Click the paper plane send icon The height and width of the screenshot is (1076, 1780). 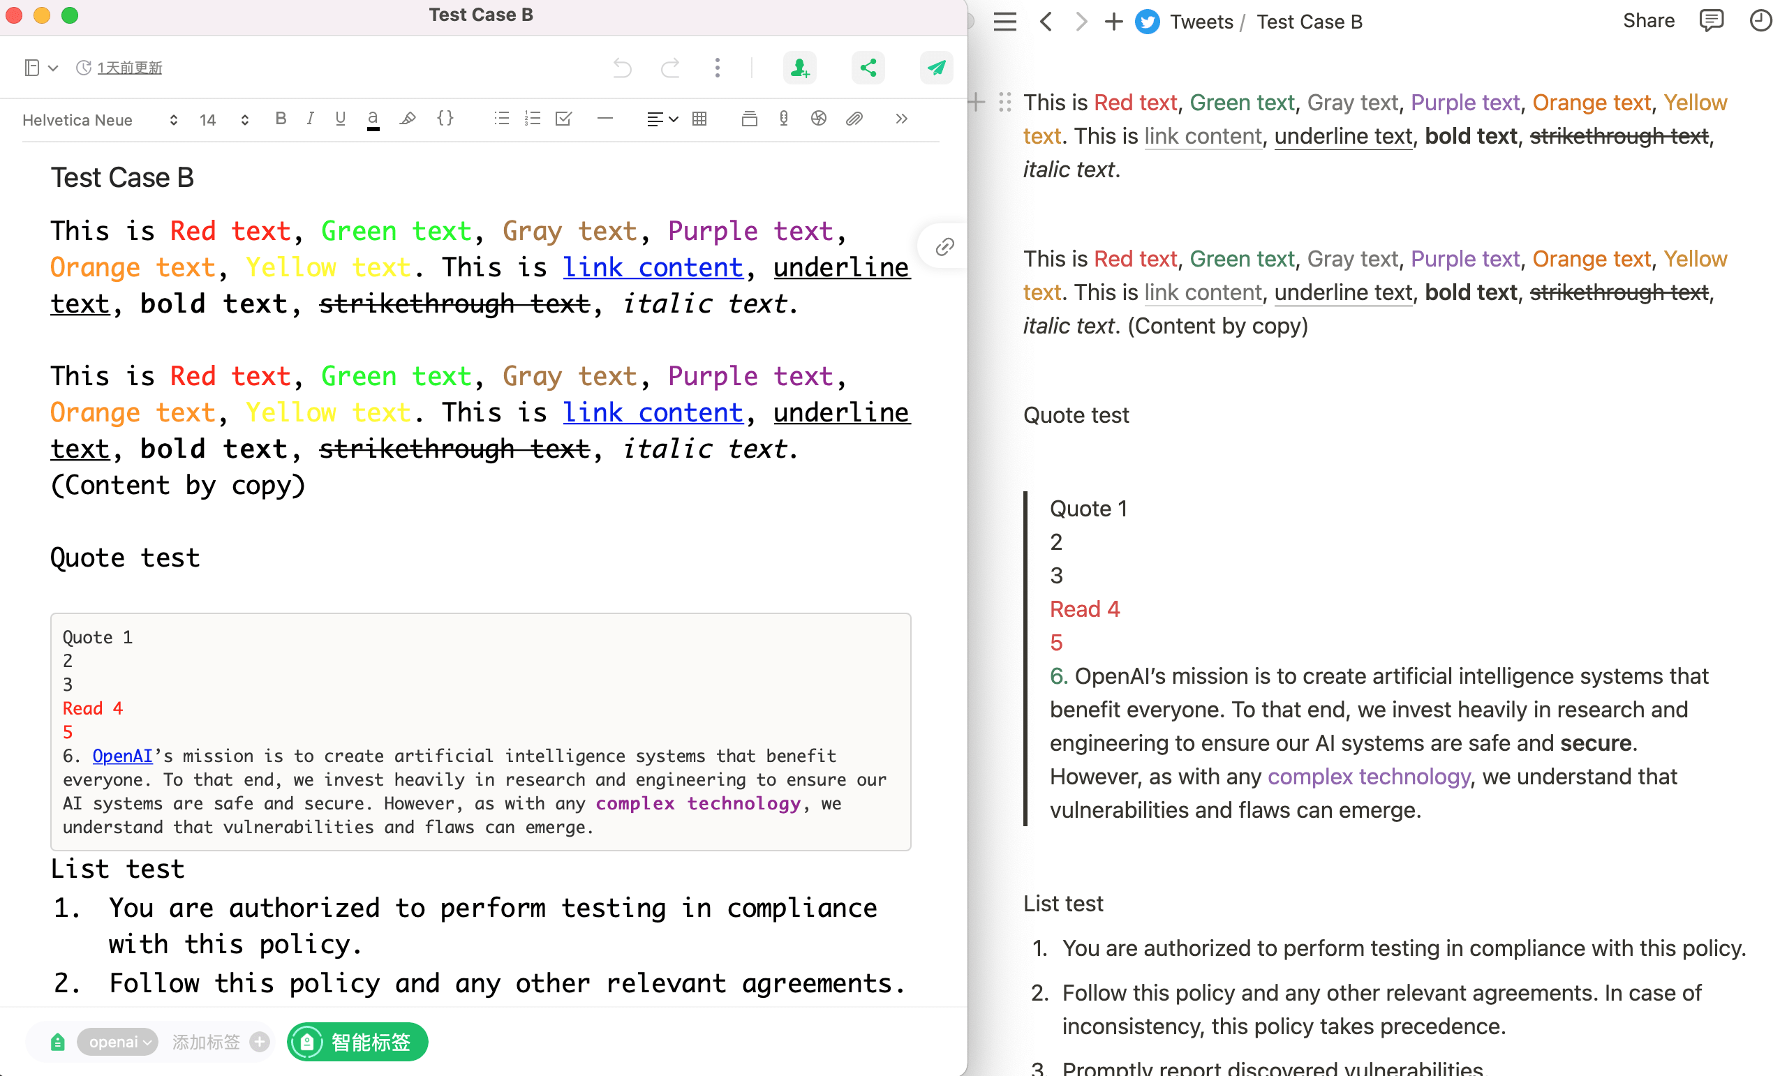[x=936, y=68]
